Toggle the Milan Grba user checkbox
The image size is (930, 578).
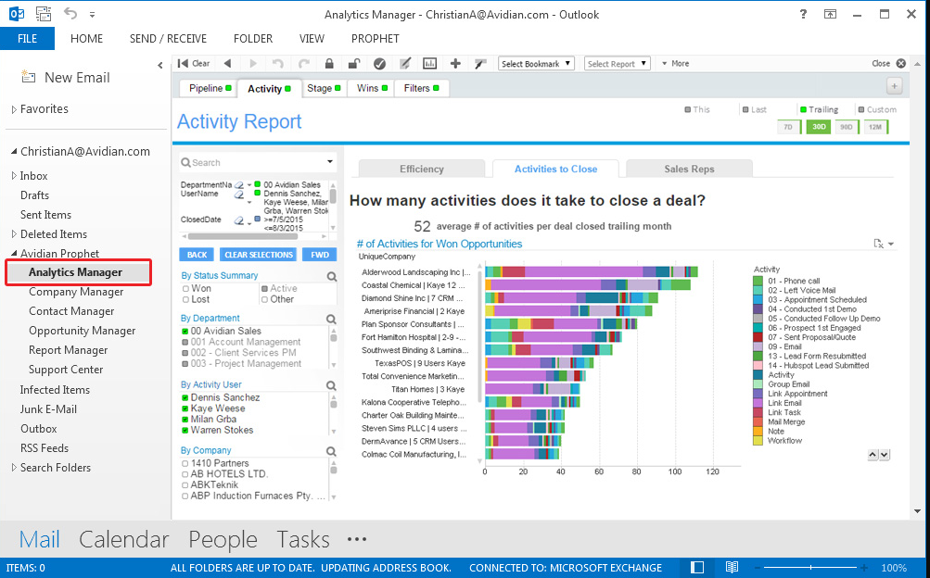(x=185, y=420)
